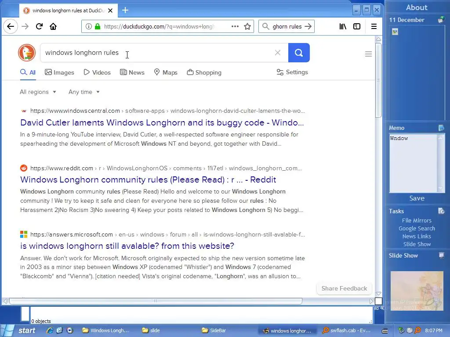Click the vertical scrollbar up arrow

coord(378,39)
